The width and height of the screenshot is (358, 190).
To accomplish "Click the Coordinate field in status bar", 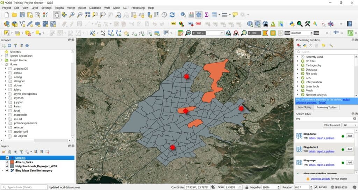I will point(197,187).
